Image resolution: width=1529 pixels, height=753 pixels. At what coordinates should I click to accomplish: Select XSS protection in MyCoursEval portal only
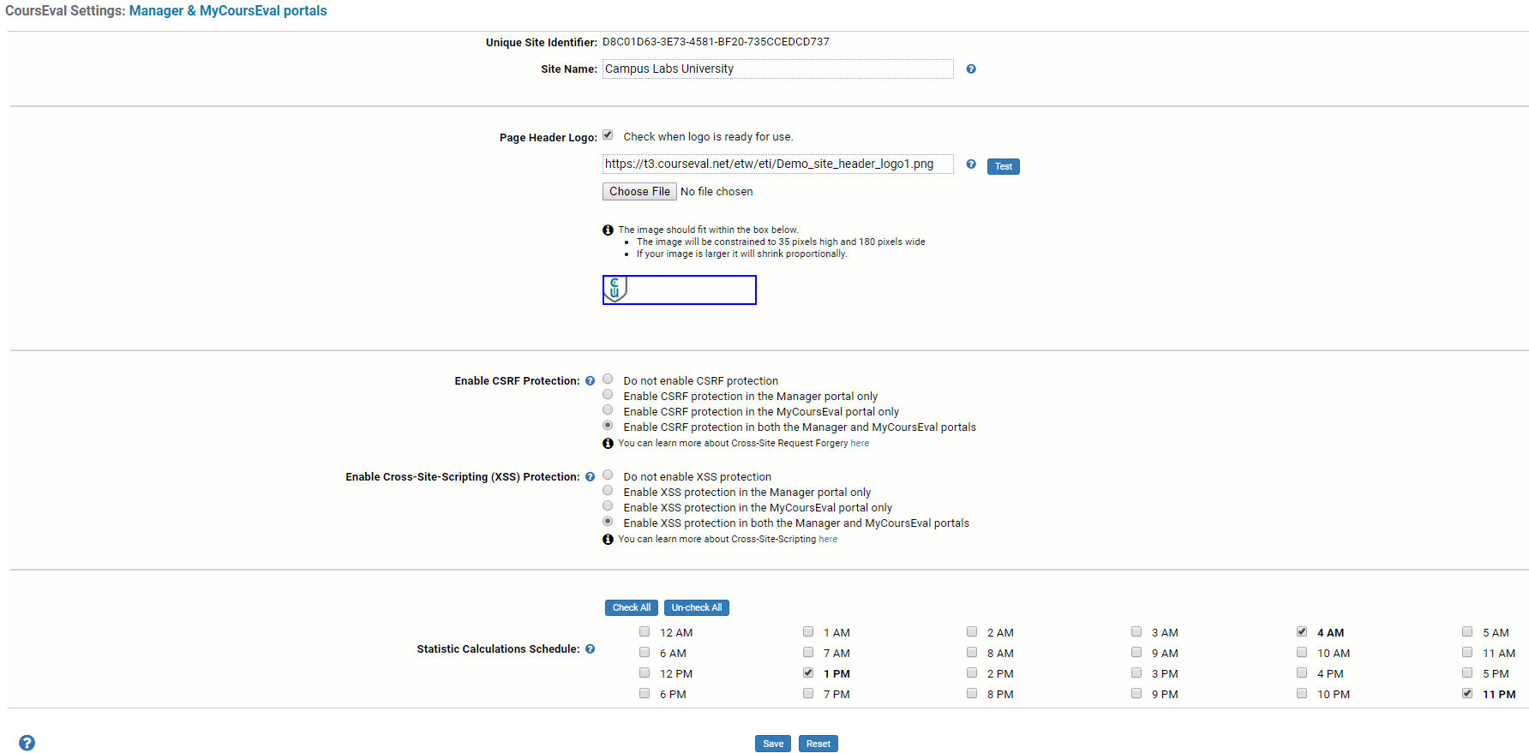(608, 506)
